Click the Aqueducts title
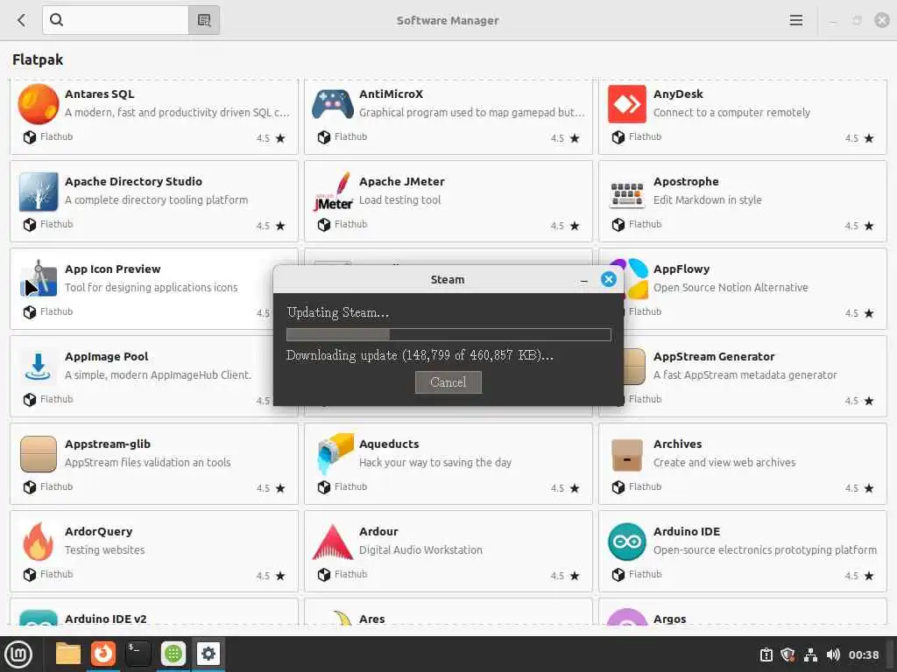 389,444
